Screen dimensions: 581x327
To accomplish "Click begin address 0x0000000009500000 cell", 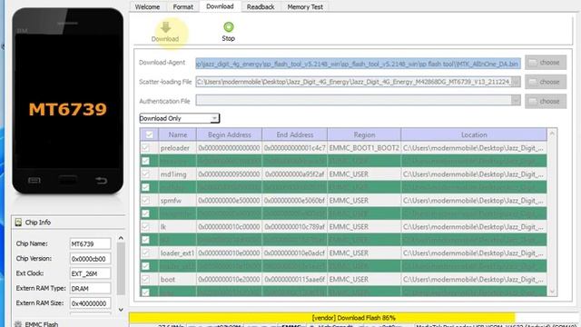I will click(229, 174).
